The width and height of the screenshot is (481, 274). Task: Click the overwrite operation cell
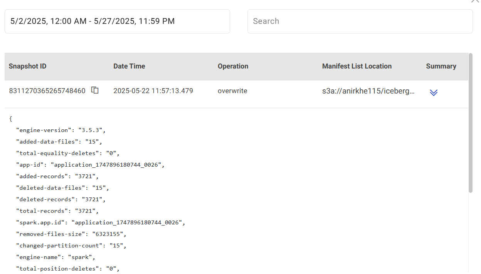pyautogui.click(x=232, y=91)
